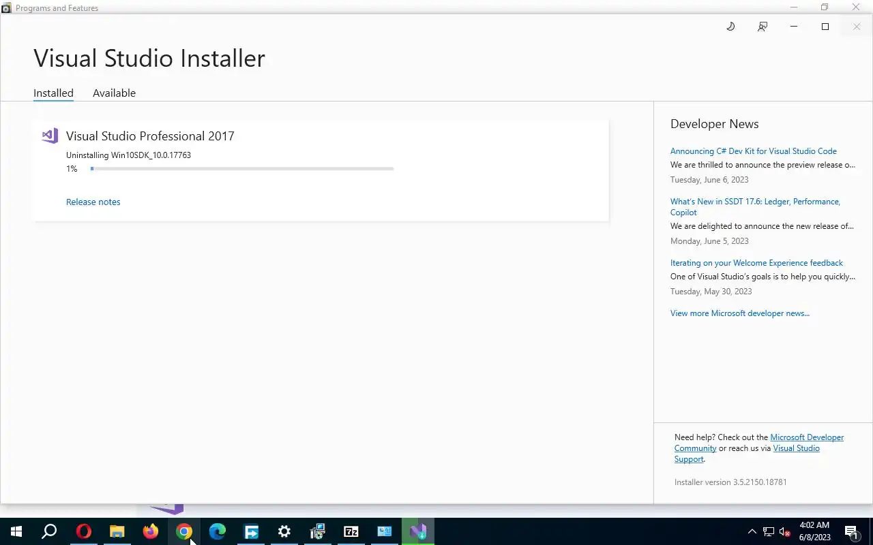873x545 pixels.
Task: Click Programs and Features window title
Action: [57, 8]
